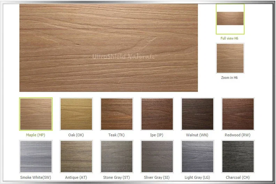Choose the Antique (AT) swatch
Screen dimensions: 276x184
point(76,157)
